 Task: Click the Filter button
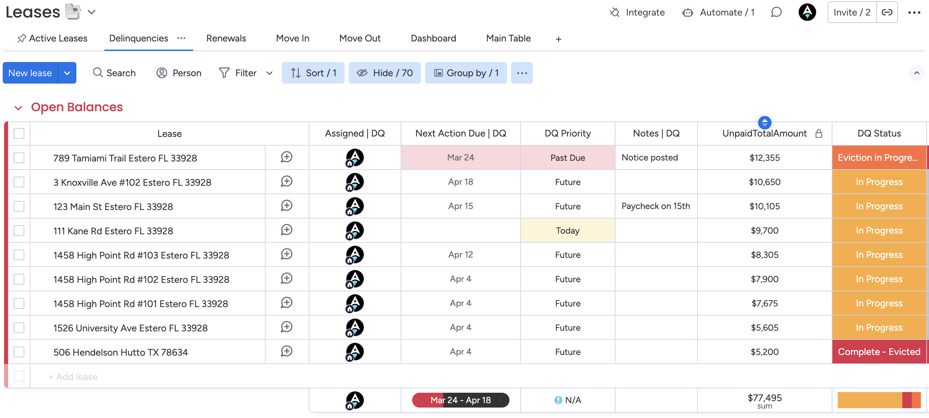tap(238, 73)
